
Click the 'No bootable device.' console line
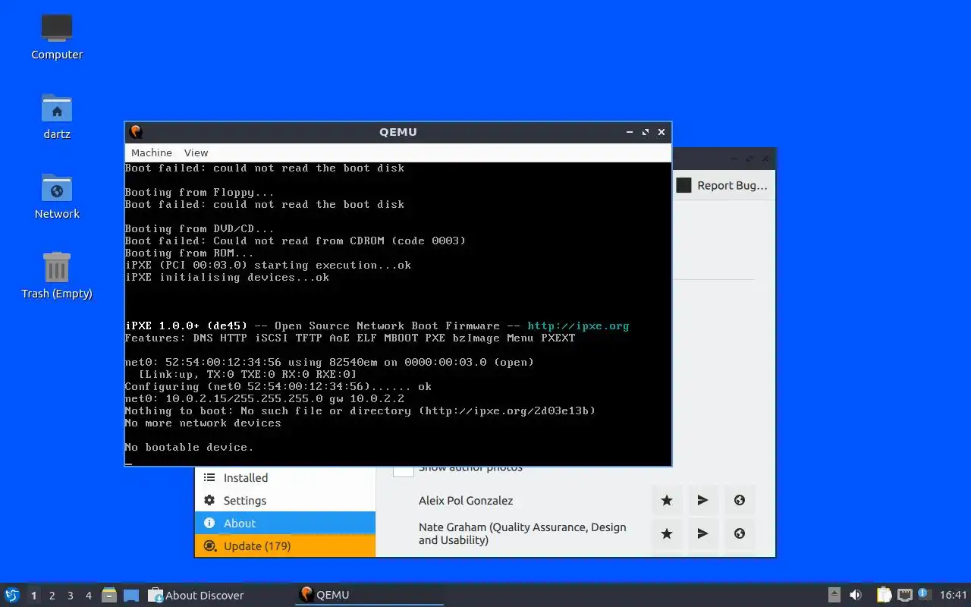189,447
